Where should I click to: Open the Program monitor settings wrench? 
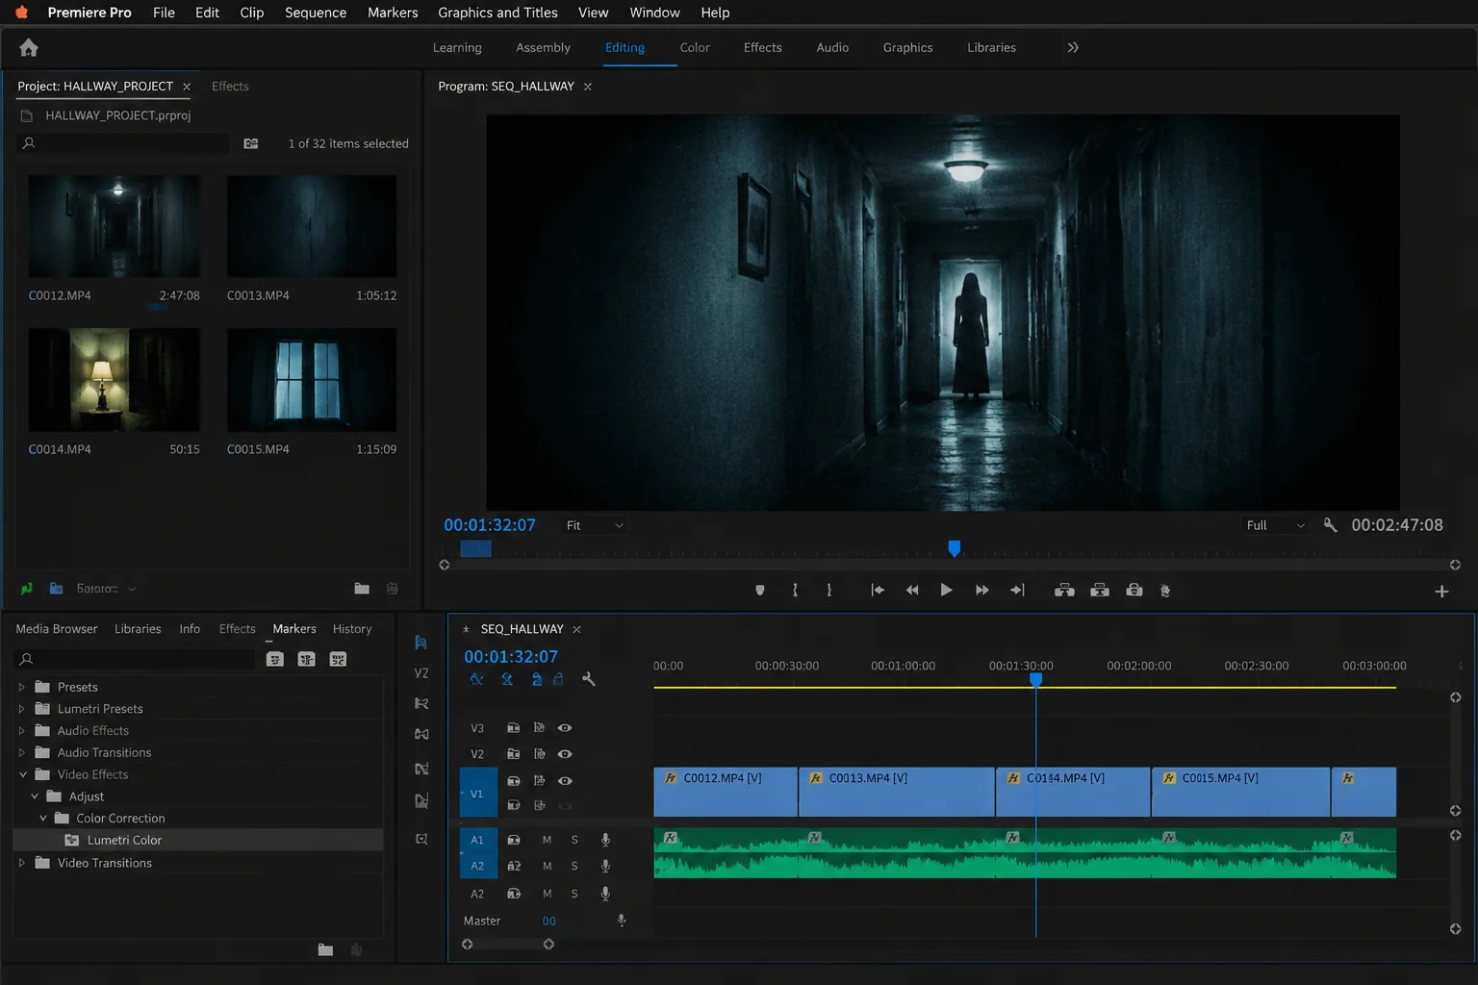(1330, 524)
